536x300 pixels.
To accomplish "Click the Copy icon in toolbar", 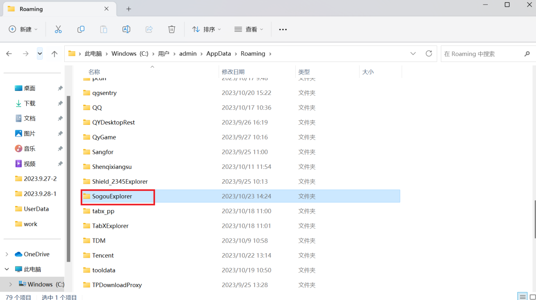I will point(81,29).
